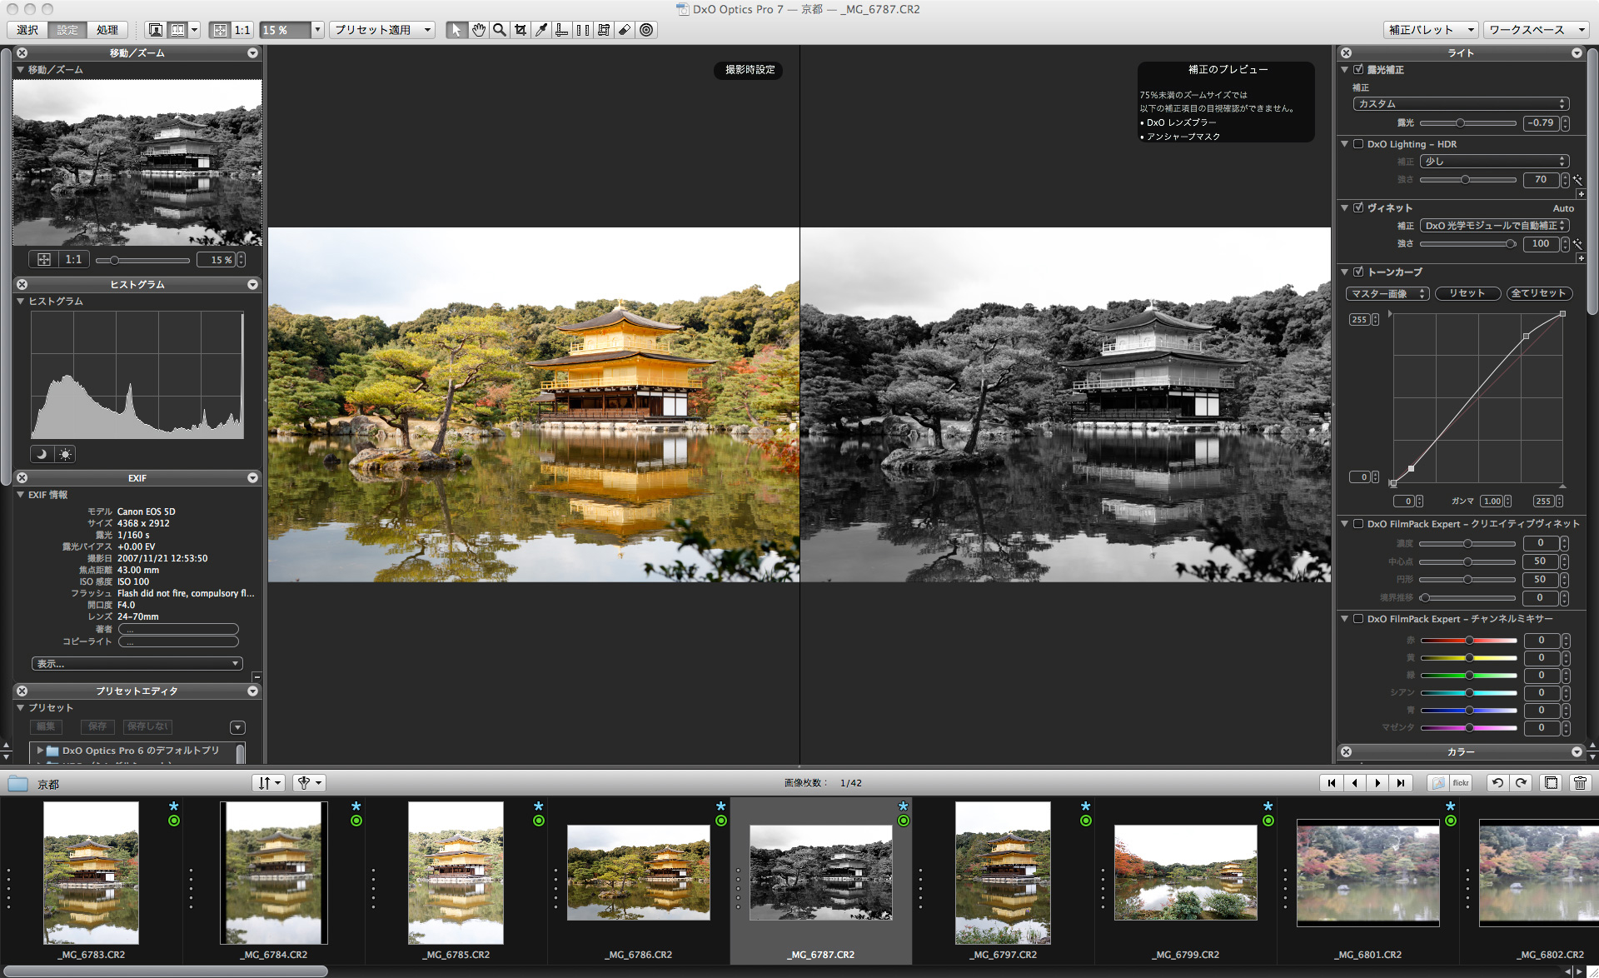Enable the DxO Lighting - HDR checkbox
The height and width of the screenshot is (978, 1599).
point(1358,144)
